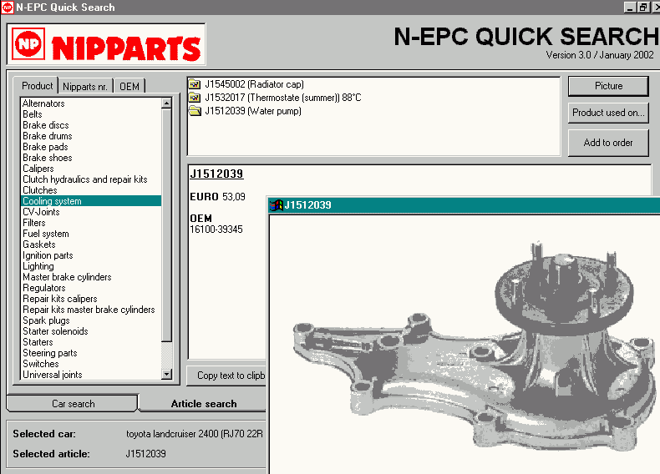660x474 pixels.
Task: Click the Add to order button
Action: [608, 143]
